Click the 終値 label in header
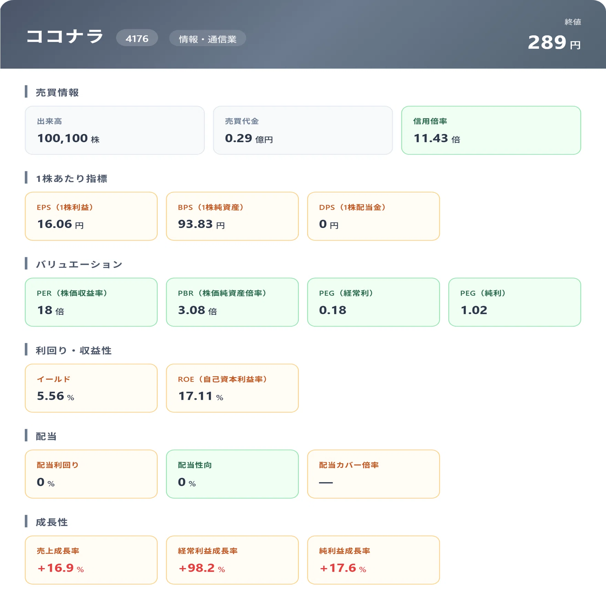 [x=573, y=22]
